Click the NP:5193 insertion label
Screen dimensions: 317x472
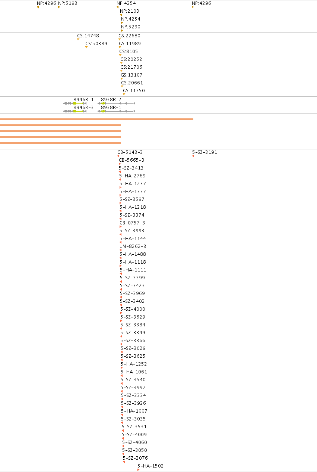[x=68, y=3]
